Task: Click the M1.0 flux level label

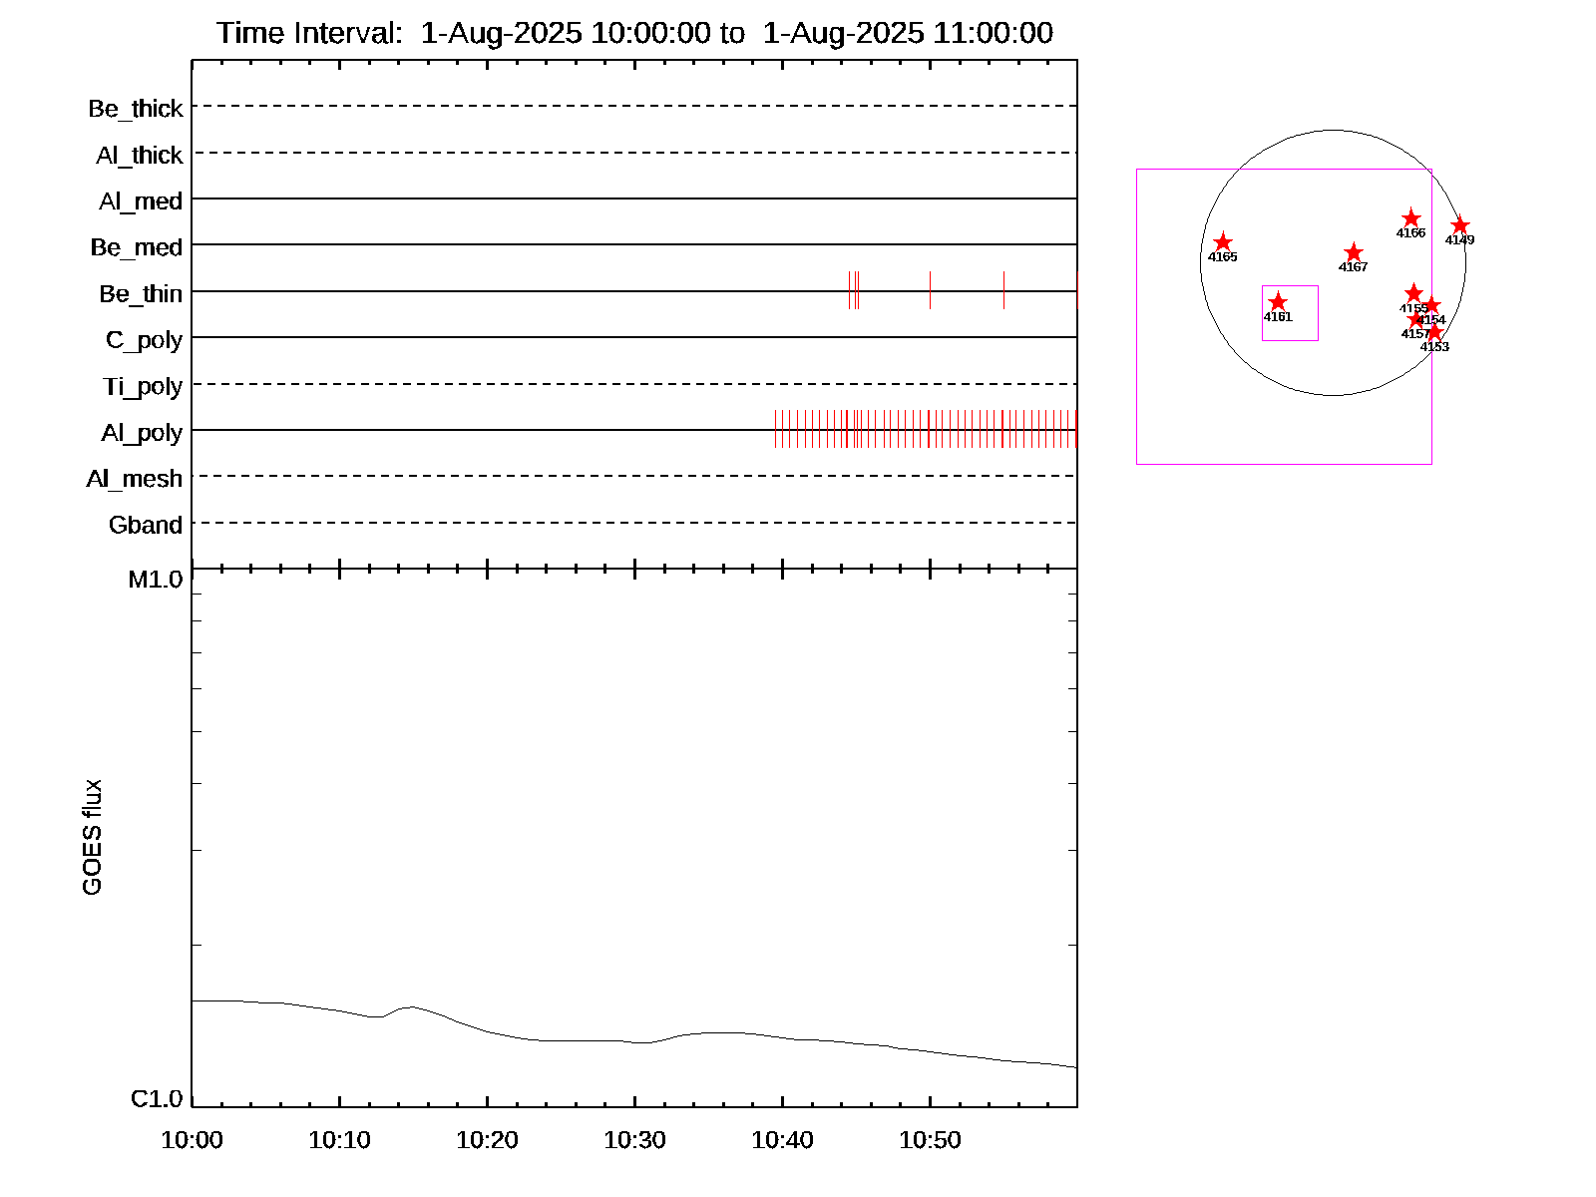Action: [x=156, y=580]
